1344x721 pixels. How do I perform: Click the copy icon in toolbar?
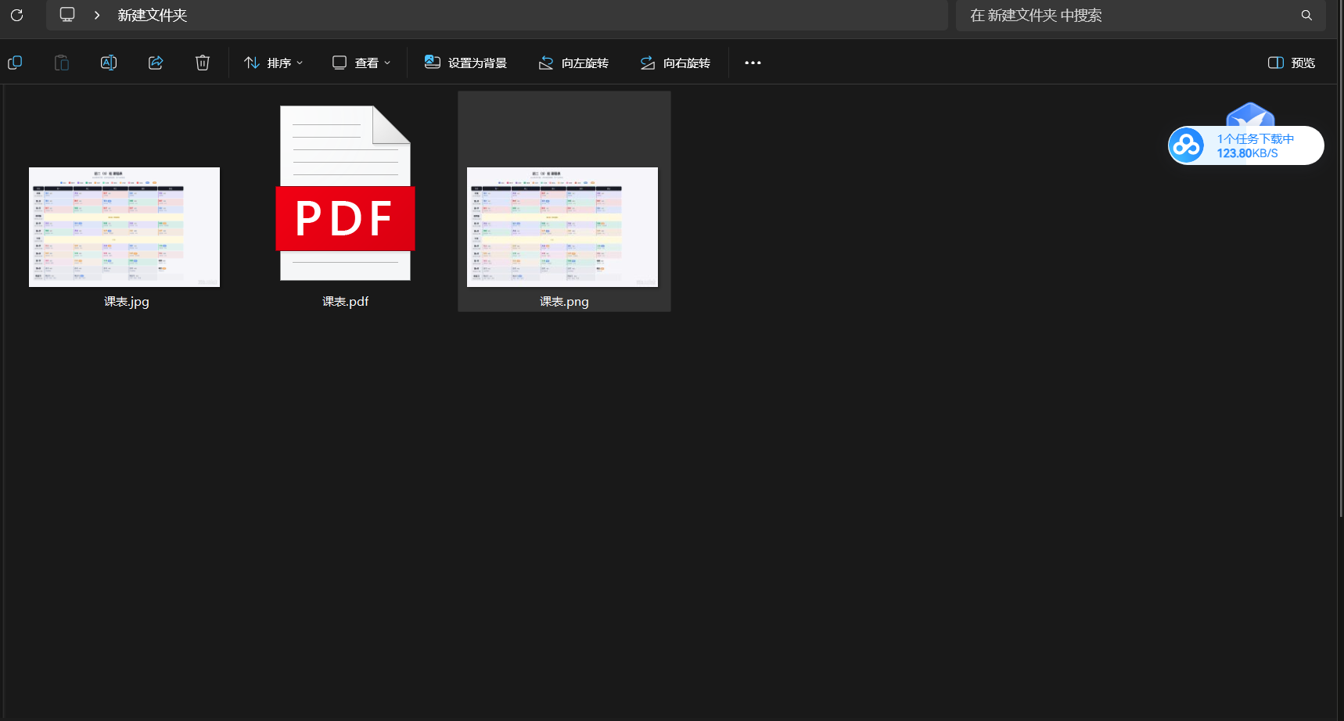15,63
